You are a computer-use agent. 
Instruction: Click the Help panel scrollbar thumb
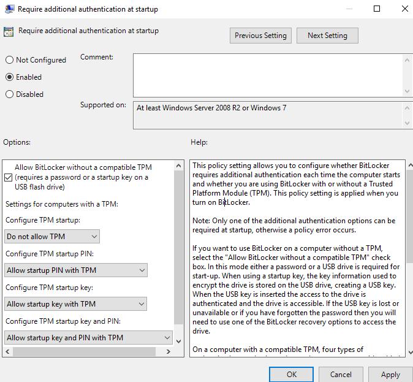(x=410, y=216)
